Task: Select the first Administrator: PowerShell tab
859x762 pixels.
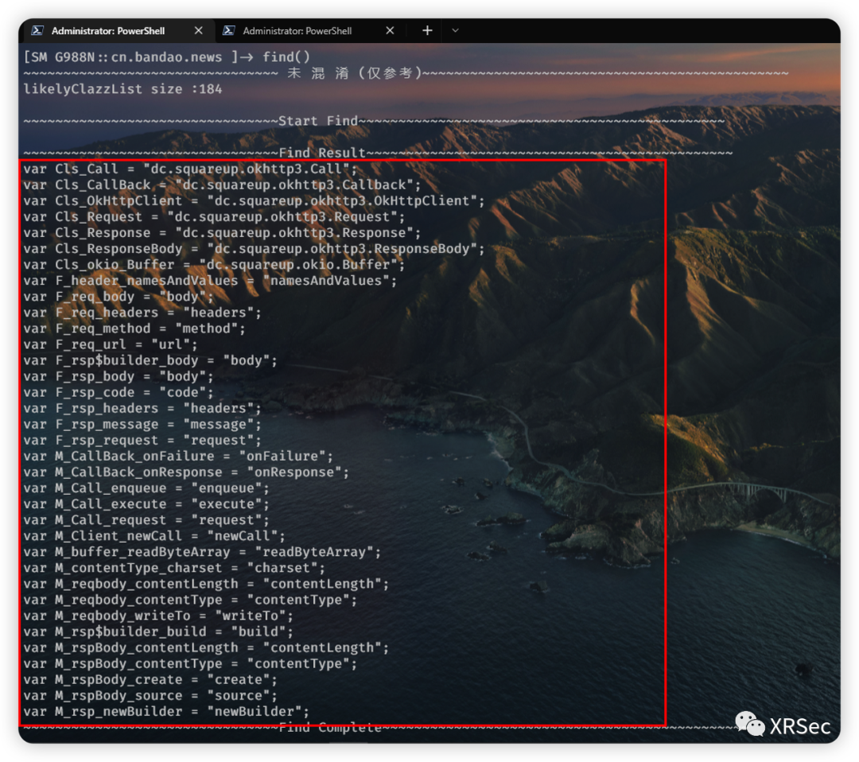Action: click(107, 31)
